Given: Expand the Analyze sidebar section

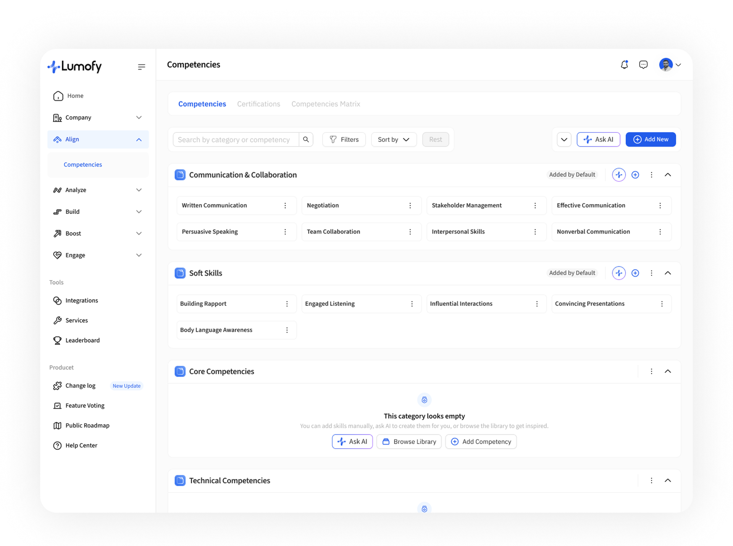Looking at the screenshot, I should click(139, 190).
